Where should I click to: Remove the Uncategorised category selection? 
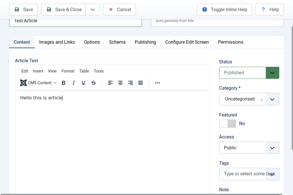click(262, 100)
